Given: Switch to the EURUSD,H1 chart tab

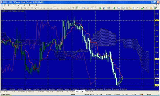Looking at the screenshot, I should click(x=50, y=91).
